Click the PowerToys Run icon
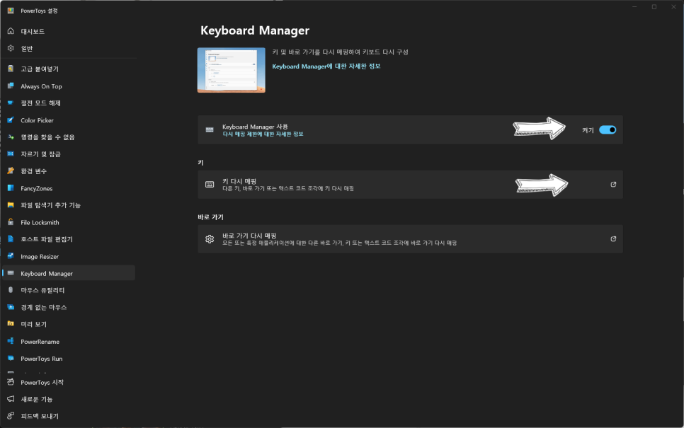684x428 pixels. [11, 358]
